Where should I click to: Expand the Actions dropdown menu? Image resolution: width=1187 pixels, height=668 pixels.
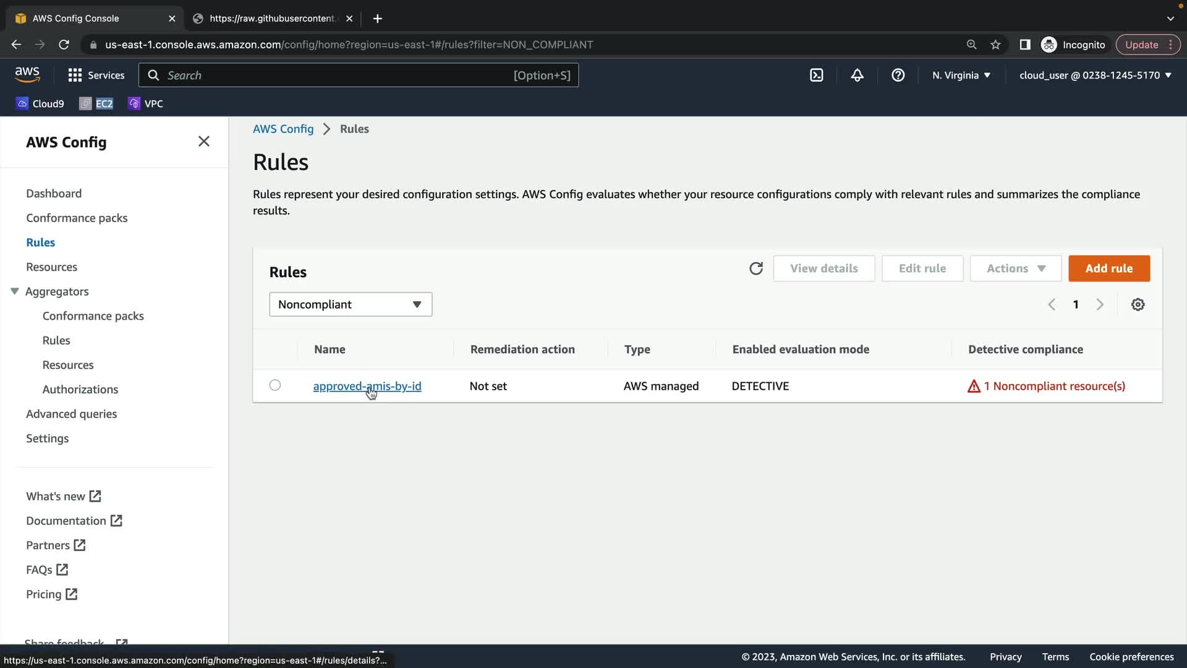point(1015,268)
